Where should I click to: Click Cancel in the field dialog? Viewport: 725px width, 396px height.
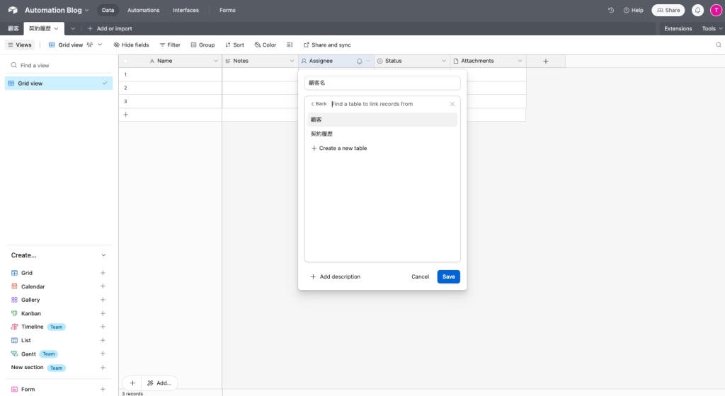tap(420, 276)
